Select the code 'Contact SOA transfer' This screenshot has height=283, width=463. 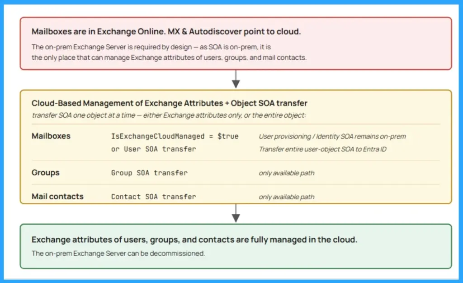[x=153, y=197]
